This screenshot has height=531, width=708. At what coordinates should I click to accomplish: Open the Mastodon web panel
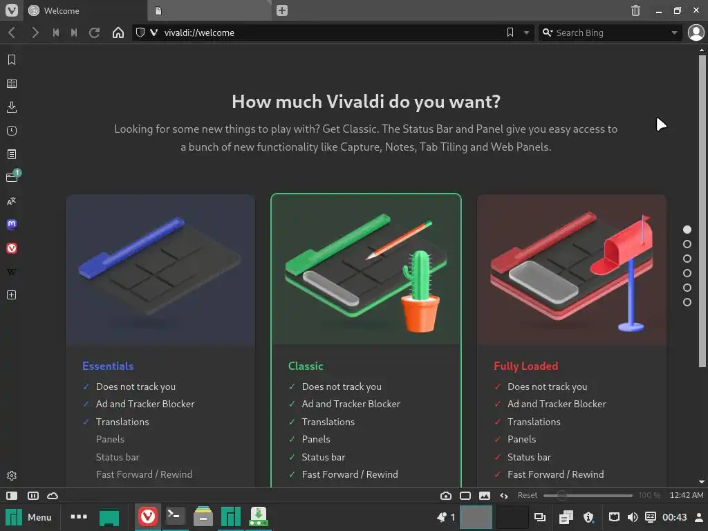click(x=12, y=225)
